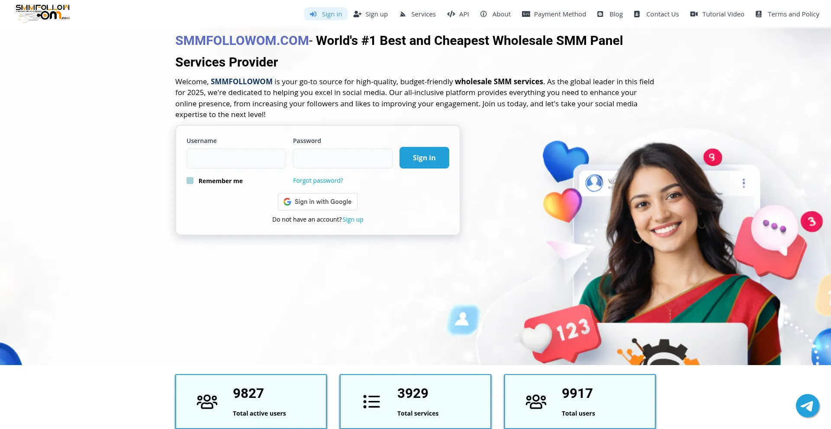Click the blue Sign in button
831x429 pixels.
[x=424, y=158]
